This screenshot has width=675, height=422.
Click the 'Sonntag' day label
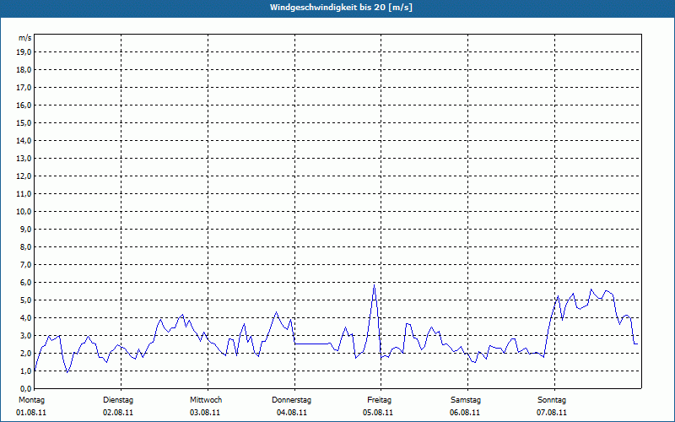click(552, 400)
